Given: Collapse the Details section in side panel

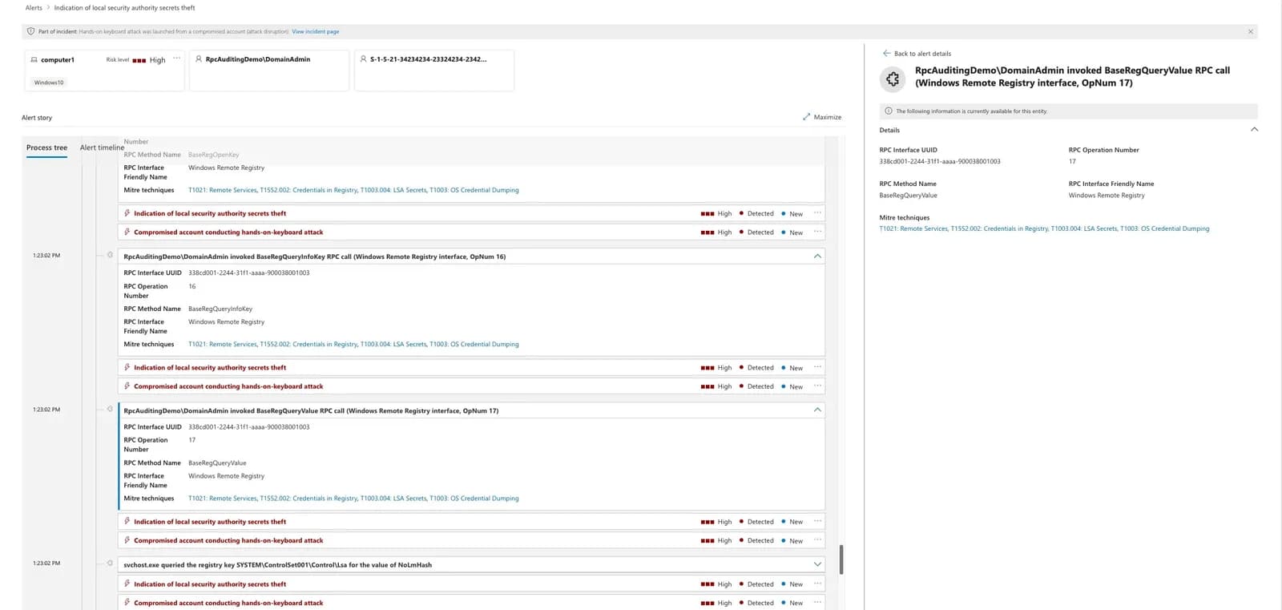Looking at the screenshot, I should click(1254, 130).
